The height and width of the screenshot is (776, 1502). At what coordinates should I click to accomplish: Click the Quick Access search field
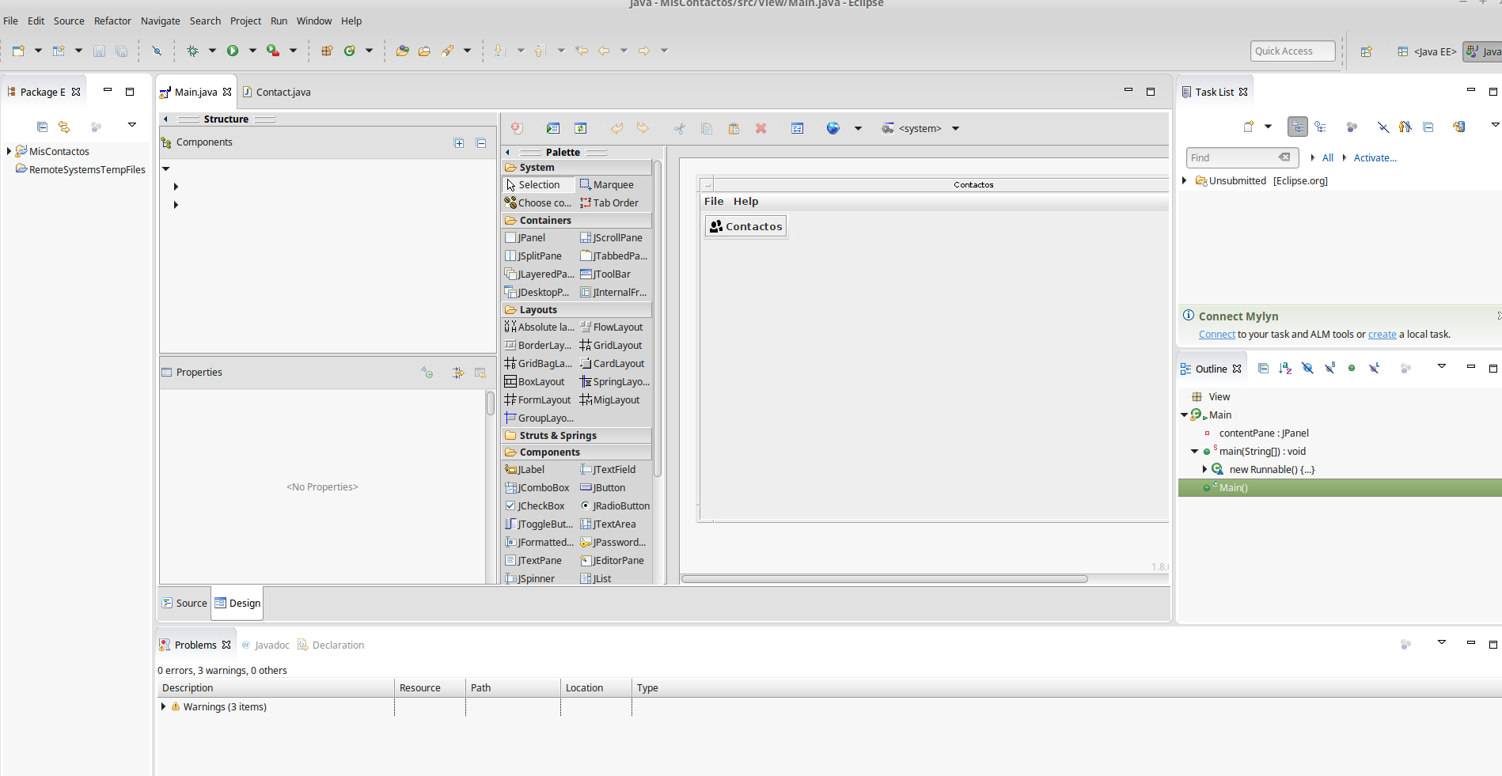point(1292,51)
